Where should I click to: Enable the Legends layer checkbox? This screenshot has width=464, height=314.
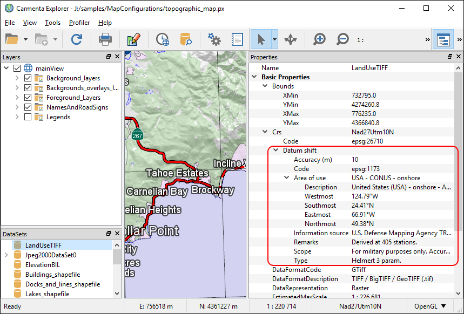28,117
